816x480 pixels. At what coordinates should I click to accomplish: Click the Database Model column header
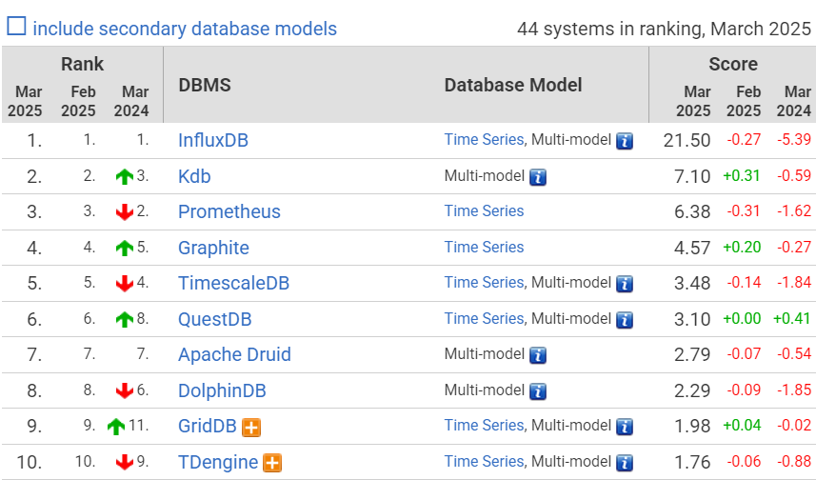(x=513, y=85)
